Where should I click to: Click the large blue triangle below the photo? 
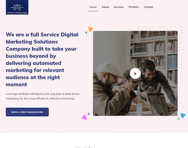(183, 115)
